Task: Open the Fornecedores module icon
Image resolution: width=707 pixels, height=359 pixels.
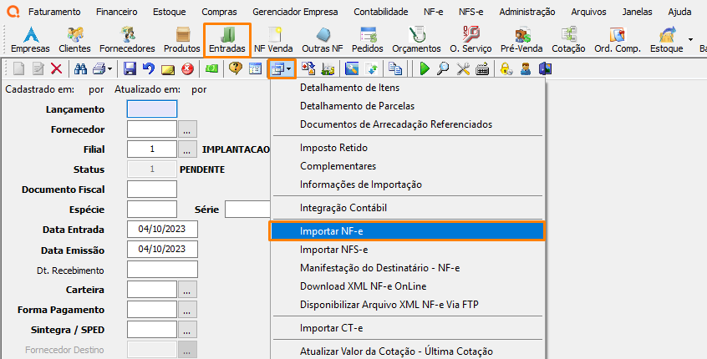Action: tap(127, 39)
